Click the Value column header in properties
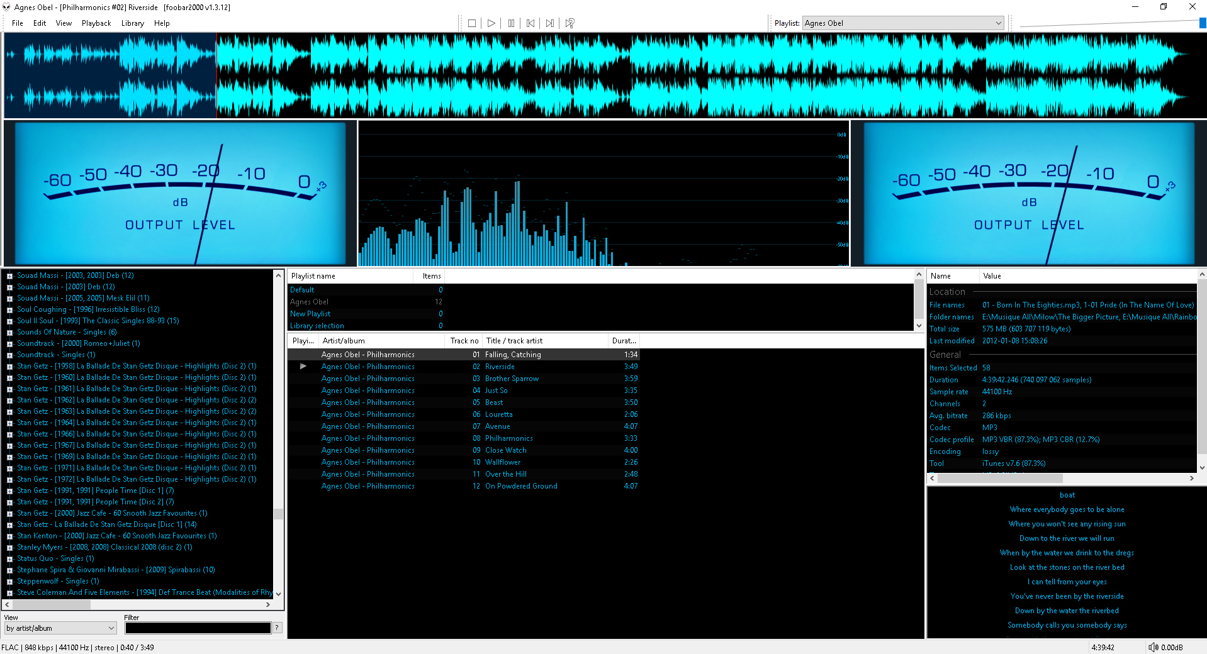This screenshot has height=654, width=1207. pos(1089,276)
